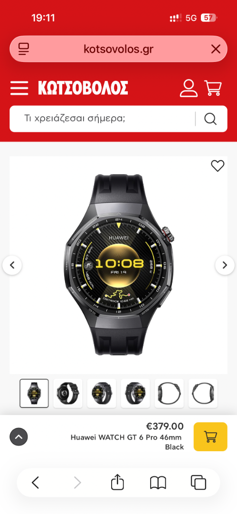Go back with Safari back arrow

(35, 483)
